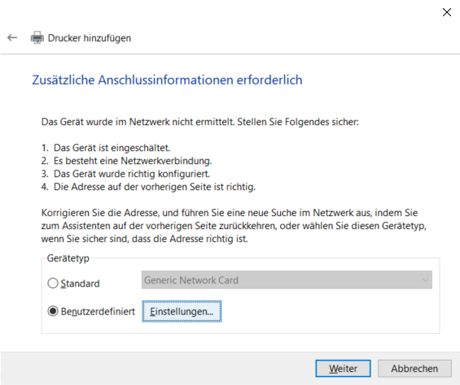Go back using the arrow icon
This screenshot has width=460, height=385.
(12, 37)
